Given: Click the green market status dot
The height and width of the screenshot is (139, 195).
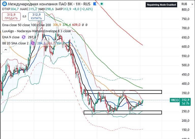Looking at the screenshot, I should point(102,4).
